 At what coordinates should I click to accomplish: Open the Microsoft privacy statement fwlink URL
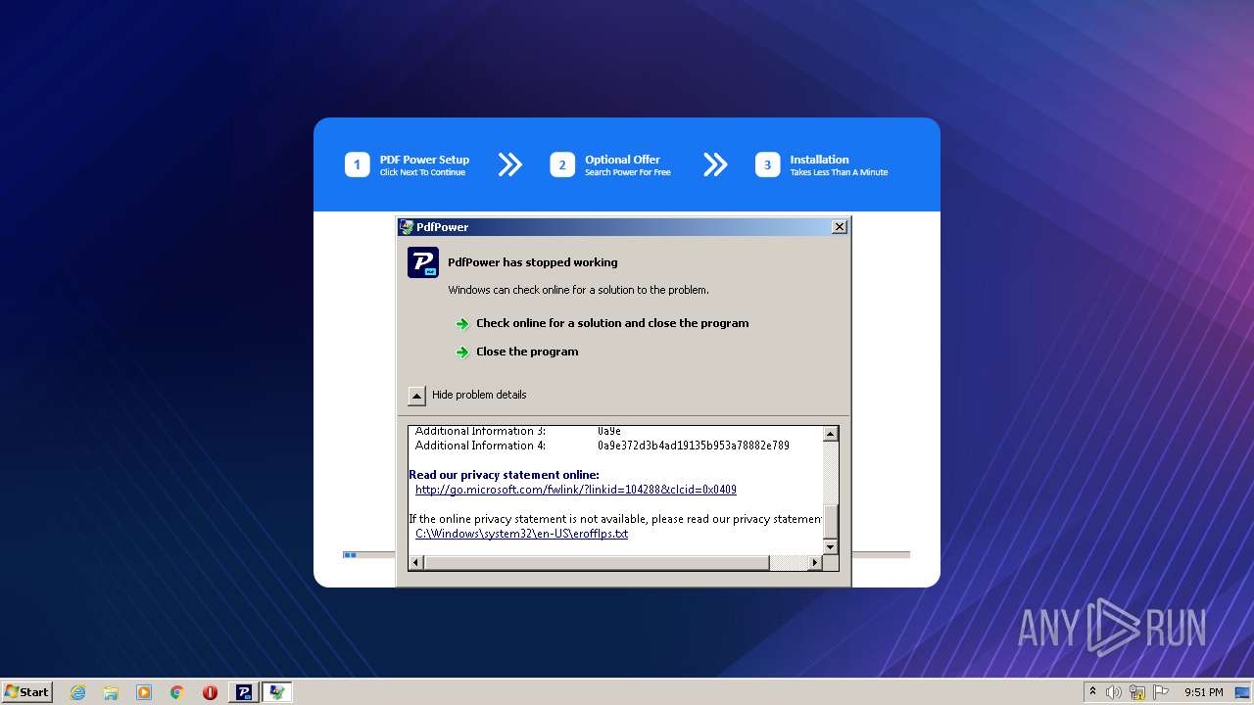576,490
